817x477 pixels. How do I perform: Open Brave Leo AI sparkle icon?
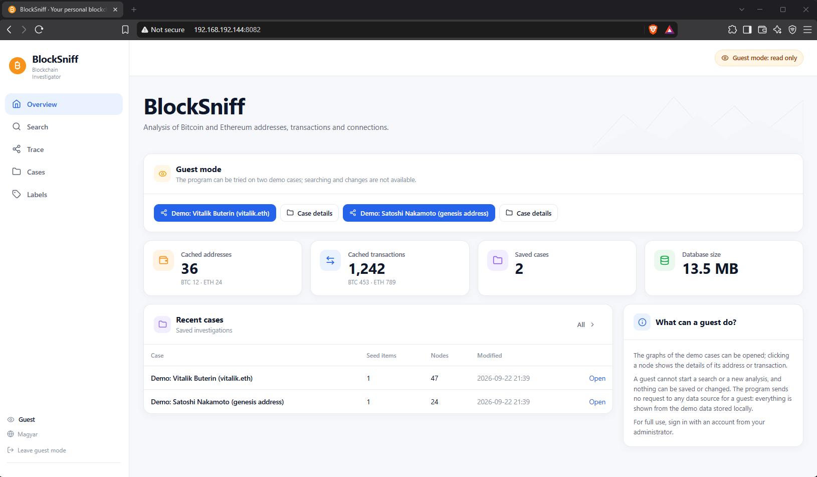point(777,30)
